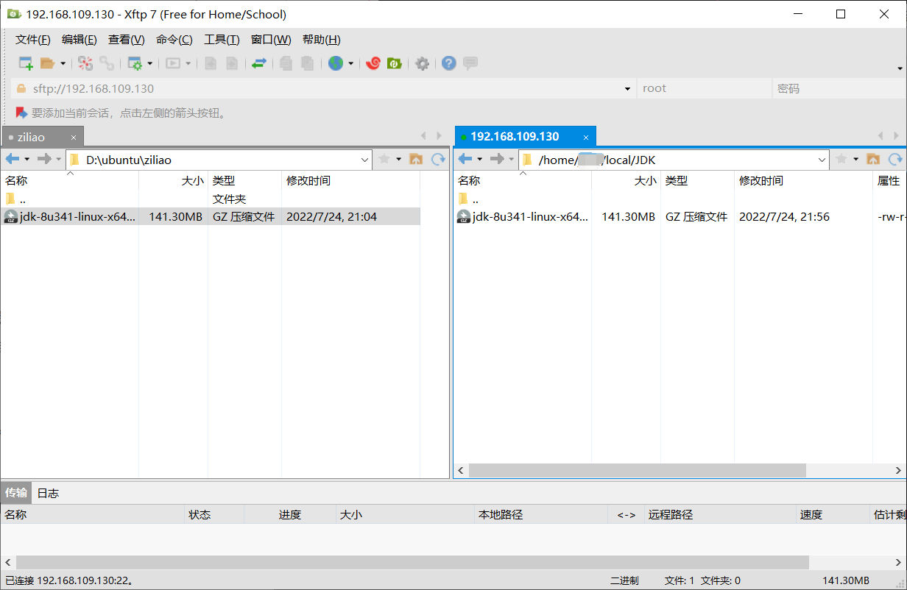Click the Reconnect chain-link icon
This screenshot has height=590, width=907.
pos(107,63)
